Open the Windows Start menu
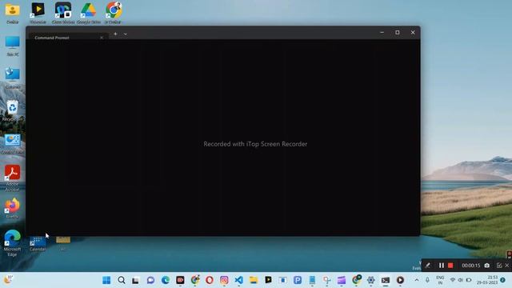The height and width of the screenshot is (288, 512). 106,280
